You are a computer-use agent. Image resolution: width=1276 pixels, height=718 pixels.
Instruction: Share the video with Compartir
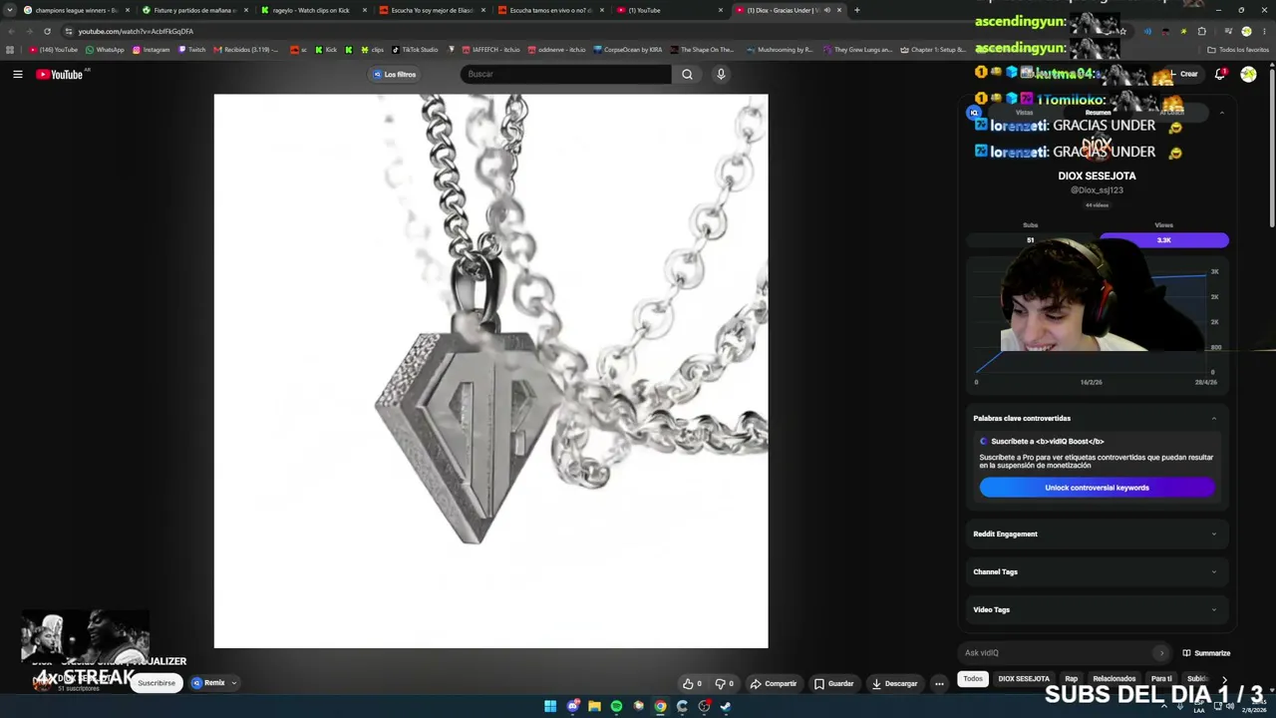click(x=774, y=683)
